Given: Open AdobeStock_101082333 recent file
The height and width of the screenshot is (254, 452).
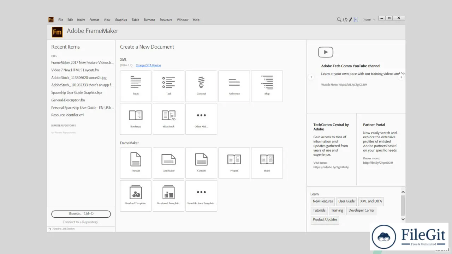Looking at the screenshot, I should click(82, 85).
